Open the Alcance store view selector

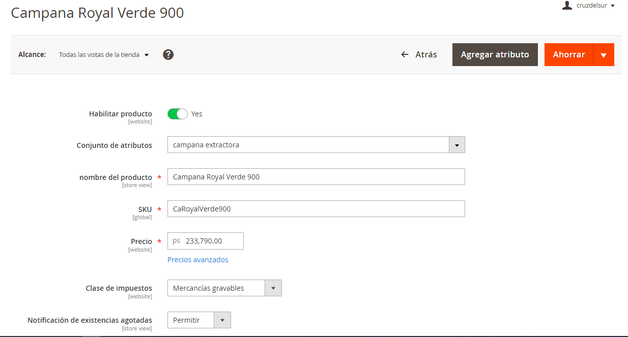click(104, 54)
